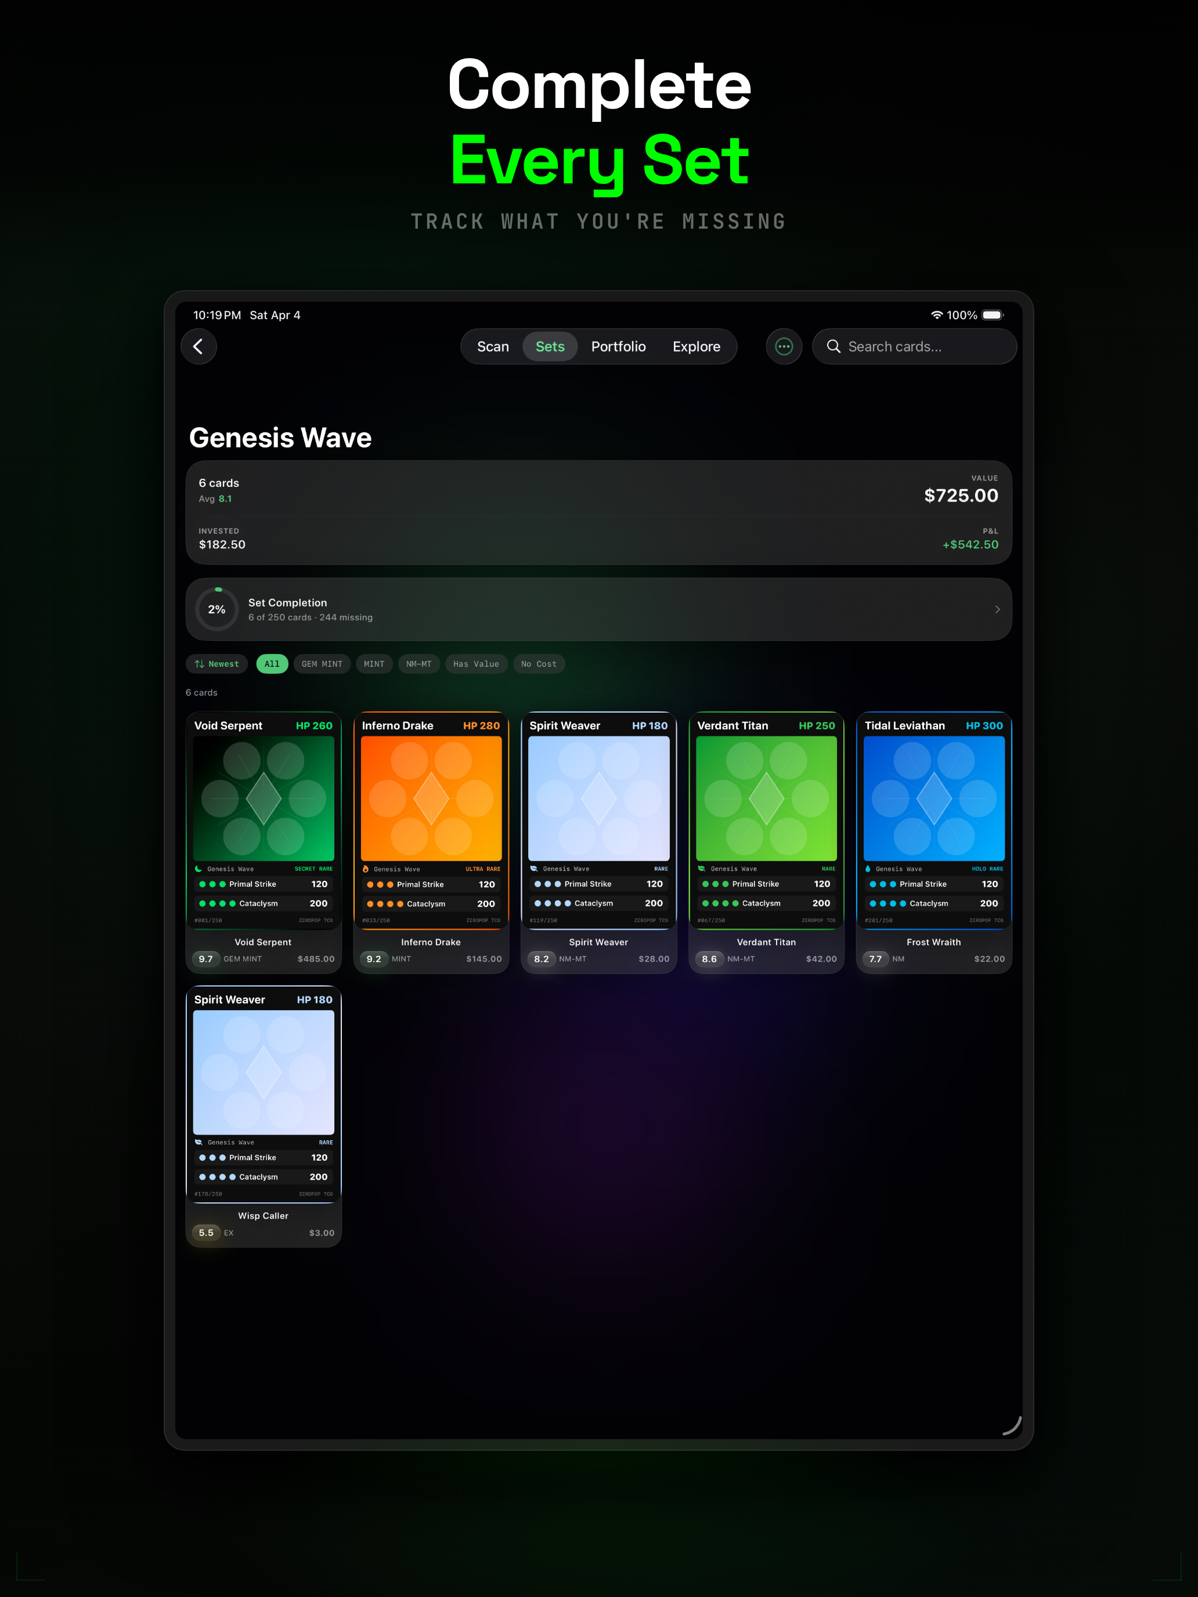This screenshot has width=1198, height=1597.
Task: Open the Verdant Titan card artwork
Action: (766, 798)
